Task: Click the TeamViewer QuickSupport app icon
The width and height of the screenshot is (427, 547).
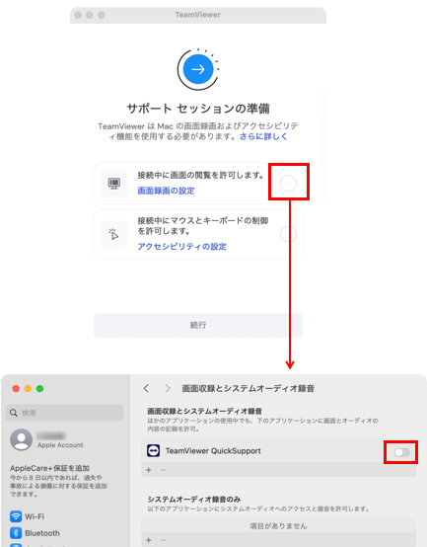Action: [x=153, y=450]
